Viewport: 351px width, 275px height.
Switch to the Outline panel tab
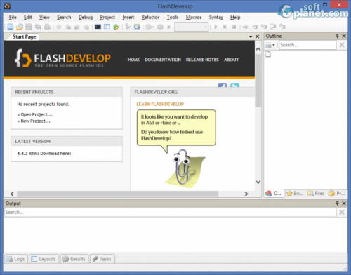click(x=274, y=194)
